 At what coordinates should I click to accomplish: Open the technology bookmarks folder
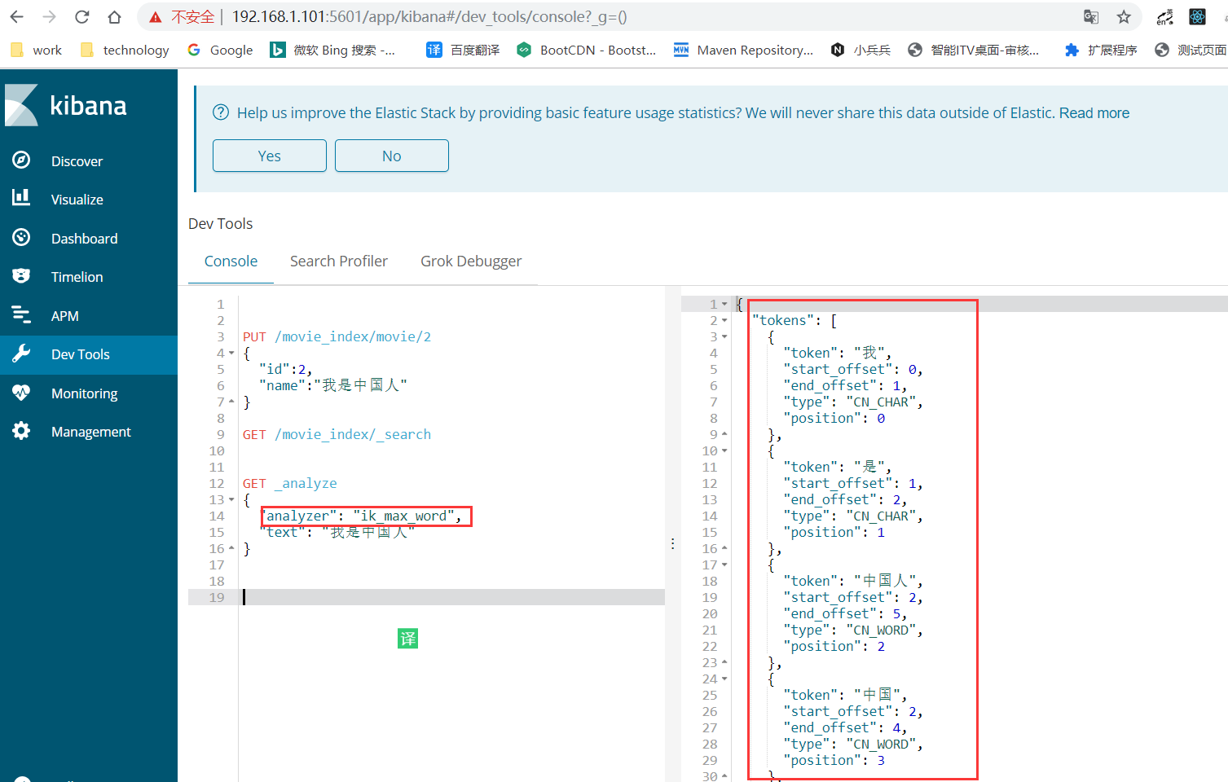pyautogui.click(x=125, y=50)
